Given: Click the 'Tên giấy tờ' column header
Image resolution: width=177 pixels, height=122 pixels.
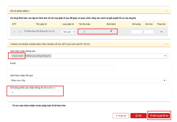Looking at the screenshot, I should coord(41,24).
